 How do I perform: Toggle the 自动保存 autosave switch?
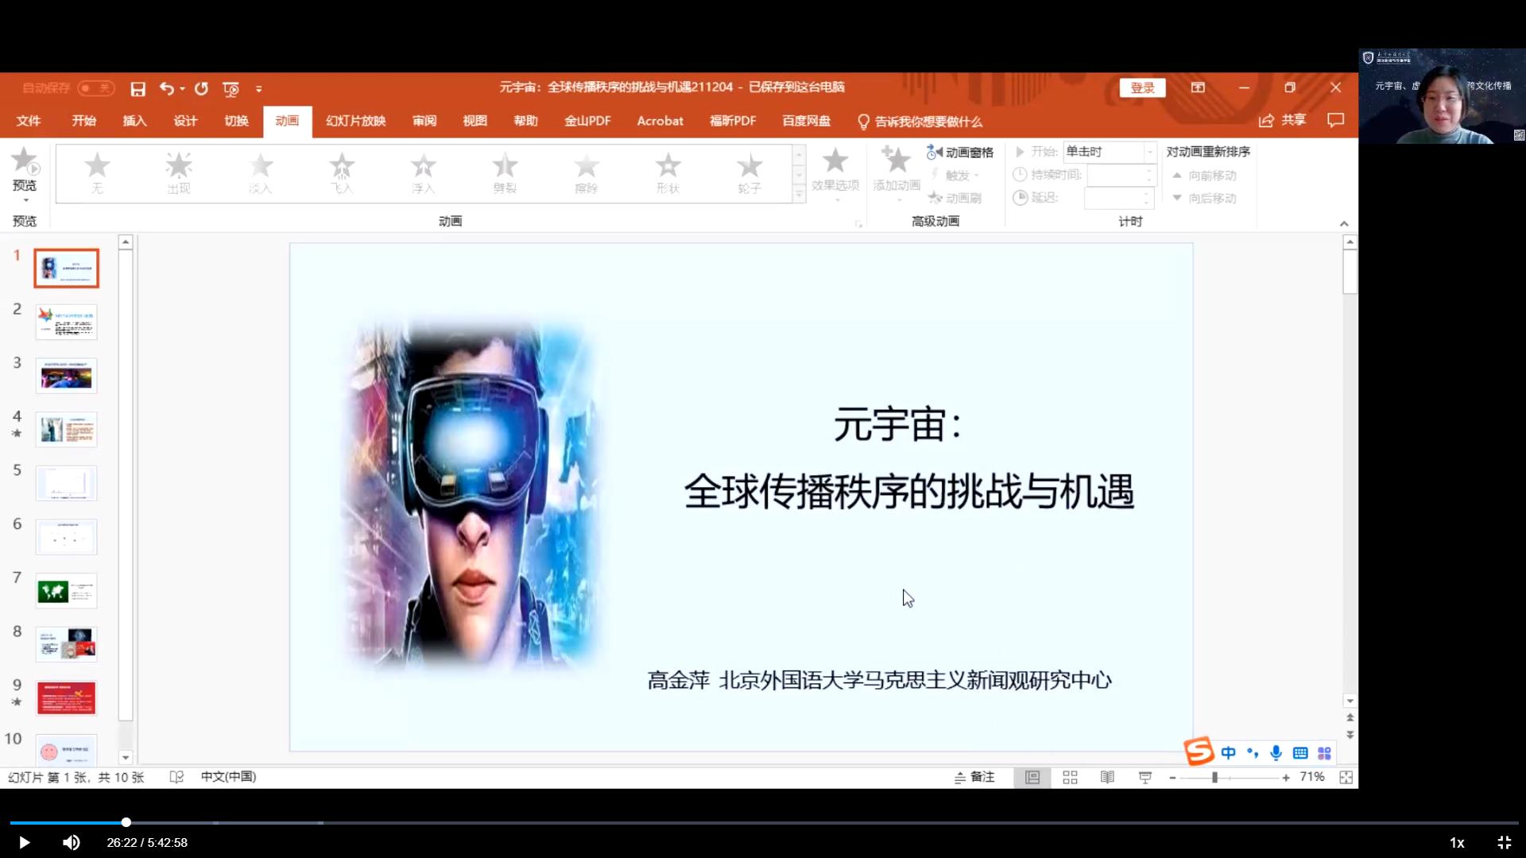96,88
